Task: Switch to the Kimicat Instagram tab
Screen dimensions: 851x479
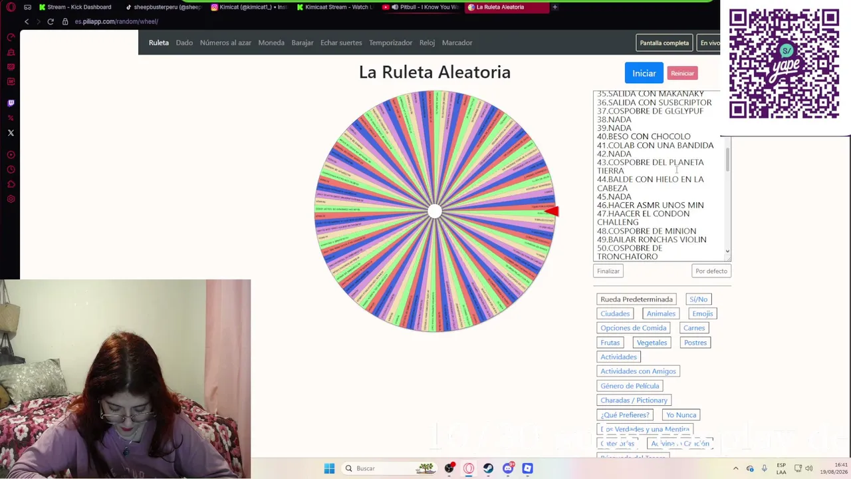Action: coord(248,7)
